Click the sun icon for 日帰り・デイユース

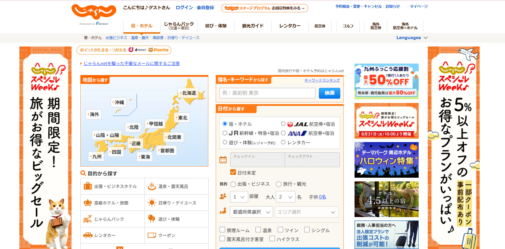tap(152, 203)
